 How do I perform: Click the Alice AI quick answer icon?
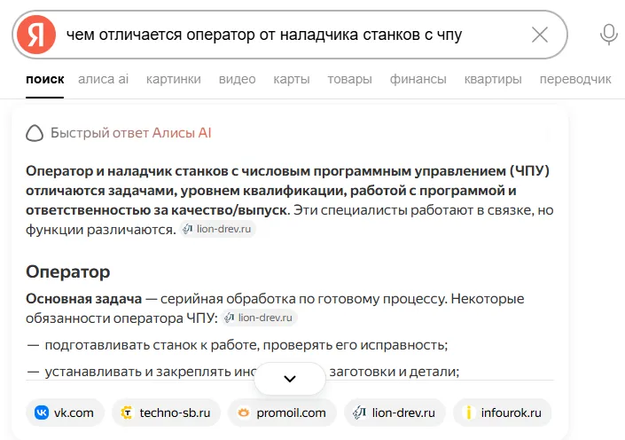click(x=35, y=133)
